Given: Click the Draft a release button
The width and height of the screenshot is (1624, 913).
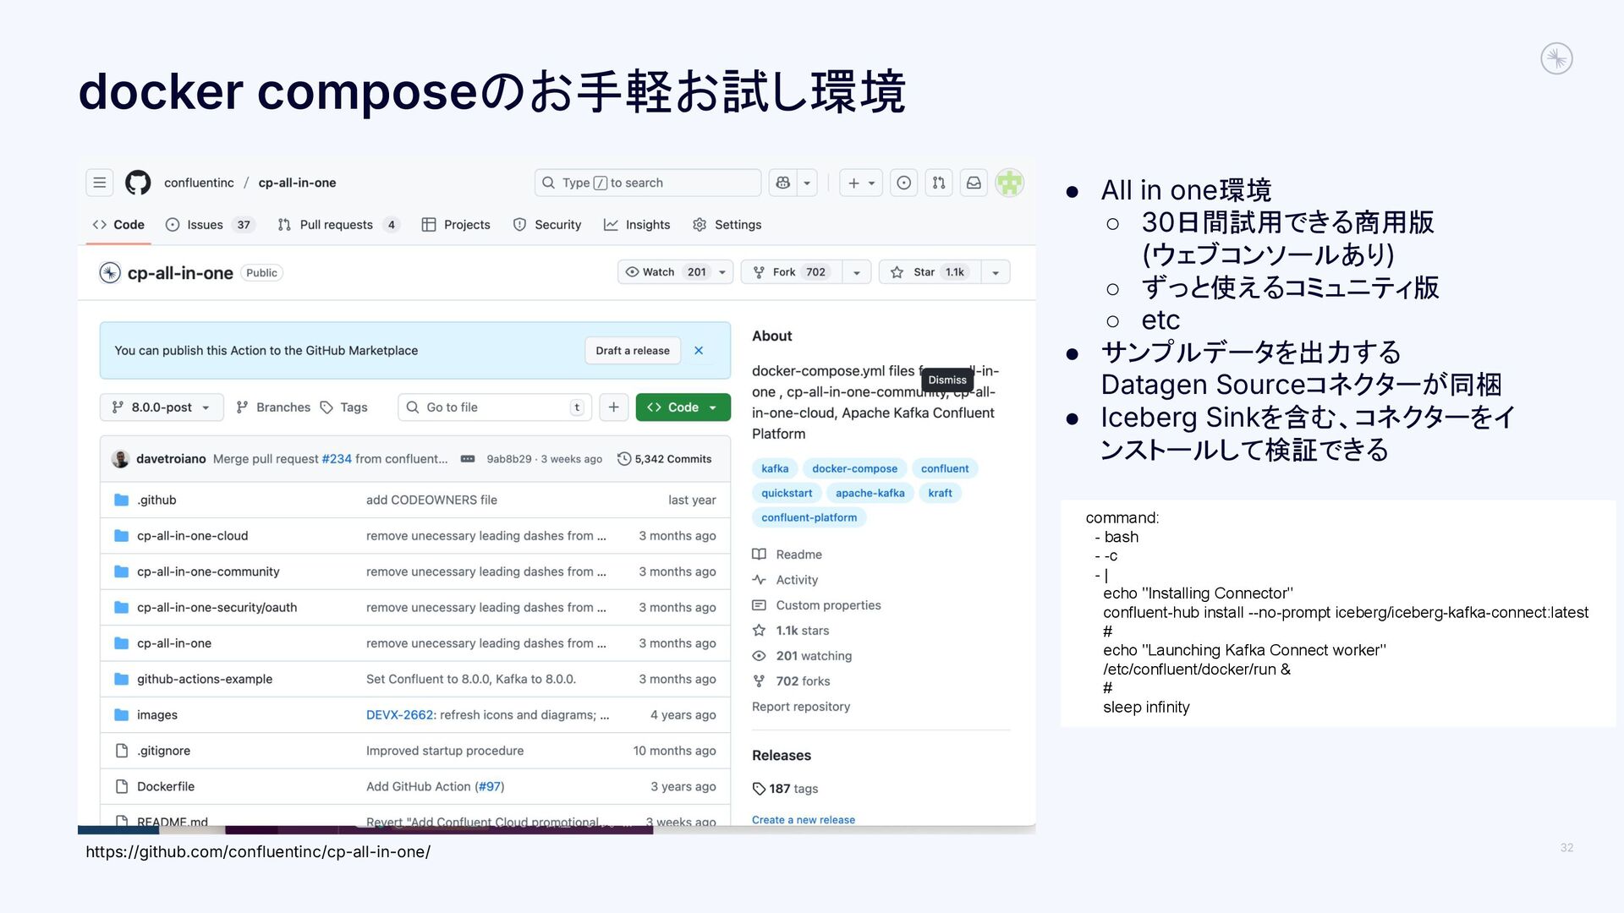Looking at the screenshot, I should (633, 351).
